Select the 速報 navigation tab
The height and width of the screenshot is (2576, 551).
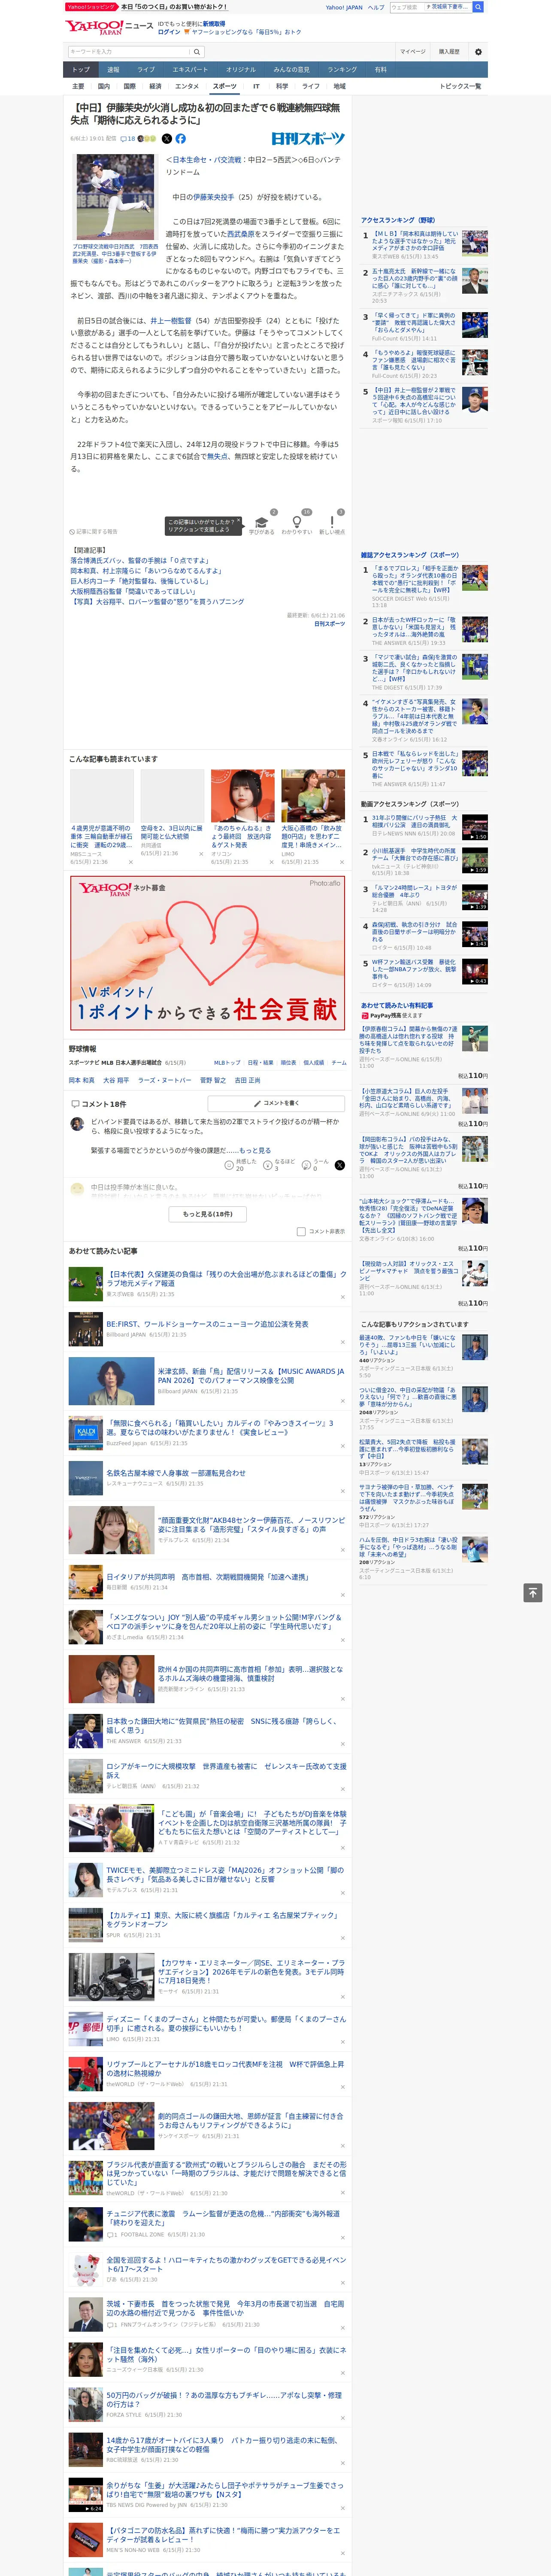113,69
